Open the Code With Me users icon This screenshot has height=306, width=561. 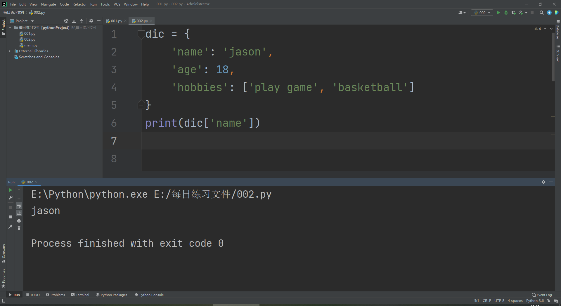[x=462, y=13]
